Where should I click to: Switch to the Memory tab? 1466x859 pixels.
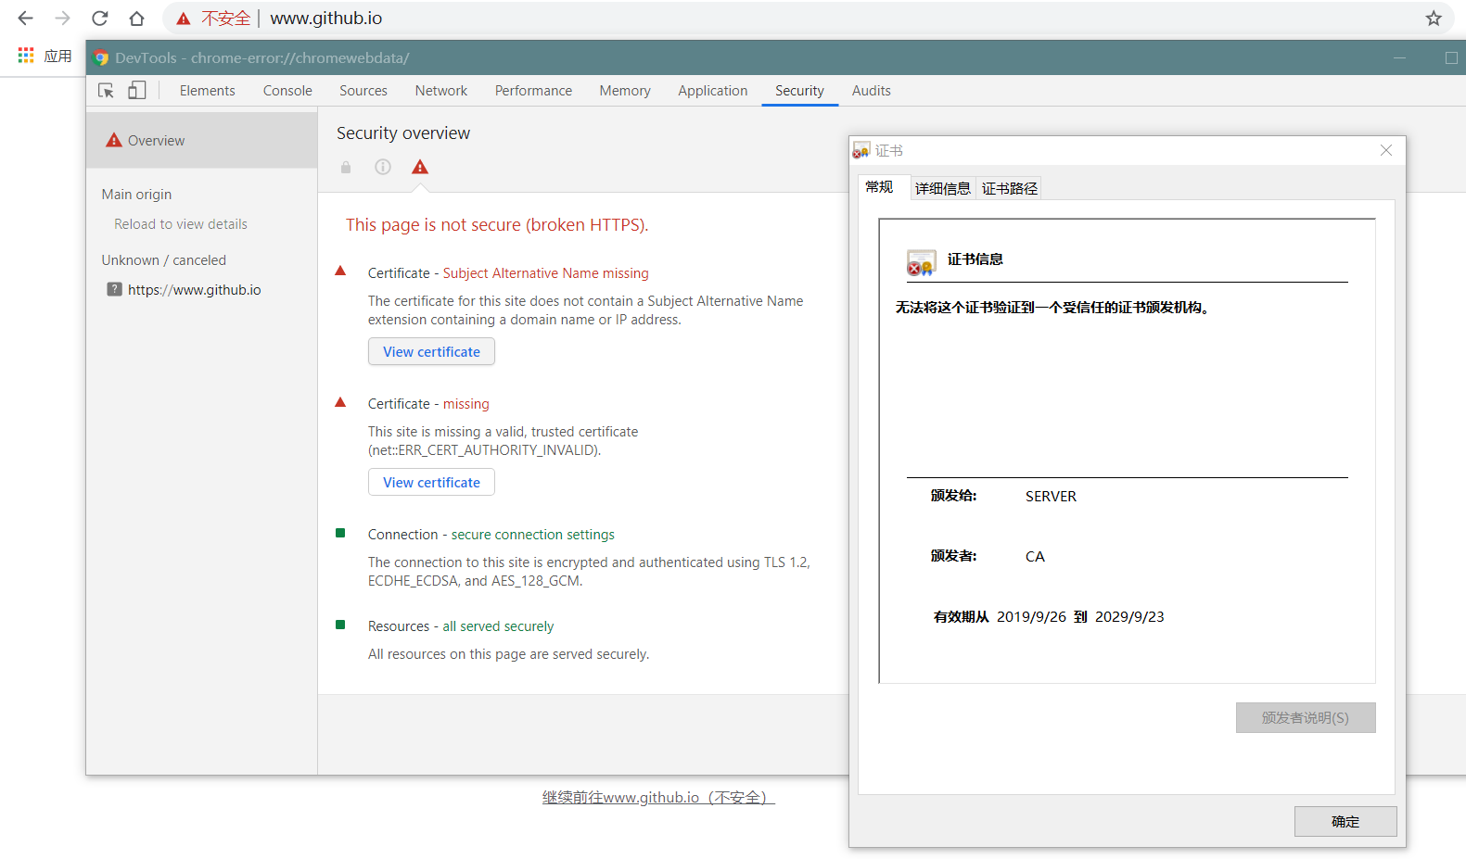(x=625, y=91)
